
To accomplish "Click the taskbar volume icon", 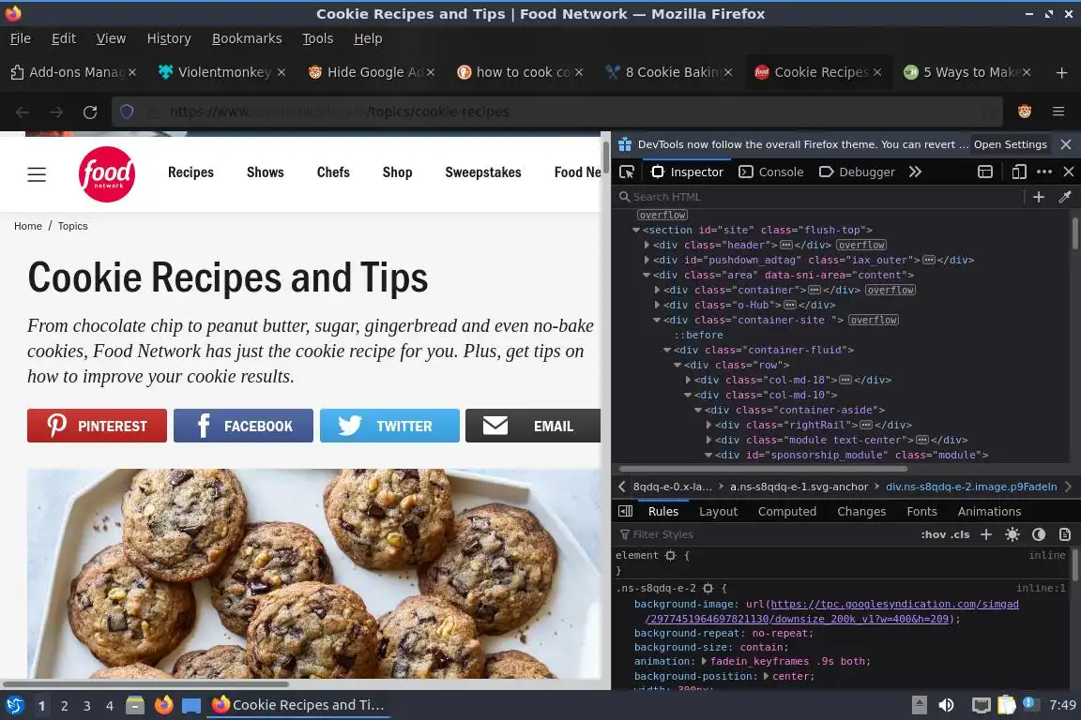I will tap(947, 705).
